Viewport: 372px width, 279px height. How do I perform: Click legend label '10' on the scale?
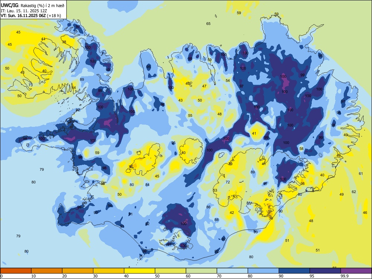[33, 276]
